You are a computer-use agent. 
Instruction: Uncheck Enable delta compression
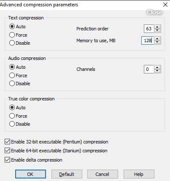7,160
